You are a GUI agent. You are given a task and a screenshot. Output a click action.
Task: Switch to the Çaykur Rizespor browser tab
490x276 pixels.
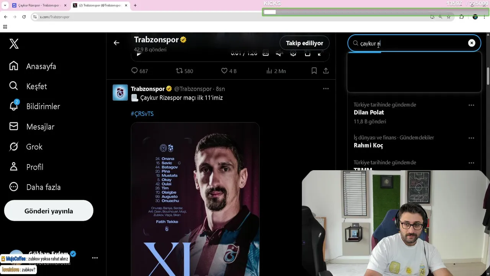(x=39, y=5)
